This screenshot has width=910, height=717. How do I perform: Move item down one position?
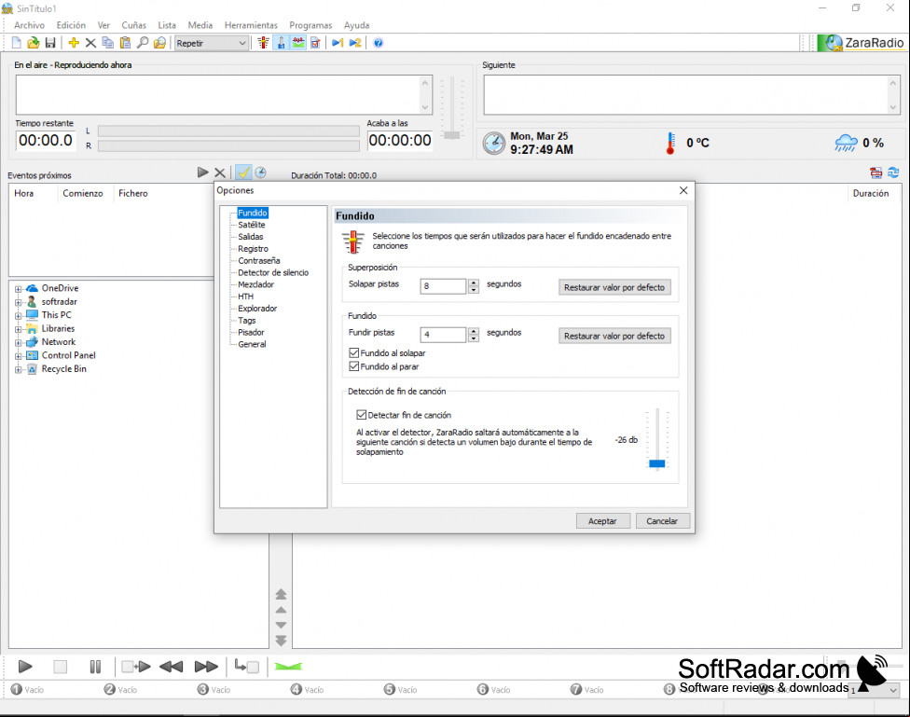281,626
